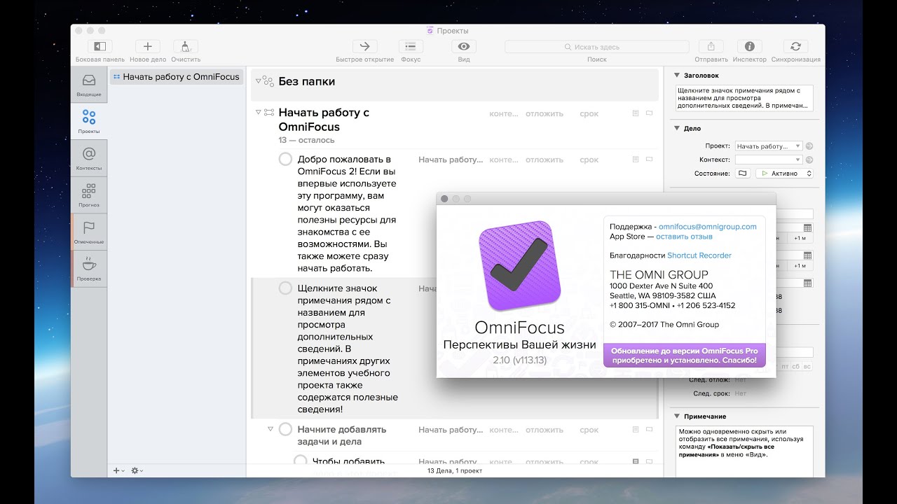Click go-to arrow next to Контекст field
This screenshot has width=897, height=504.
(809, 160)
